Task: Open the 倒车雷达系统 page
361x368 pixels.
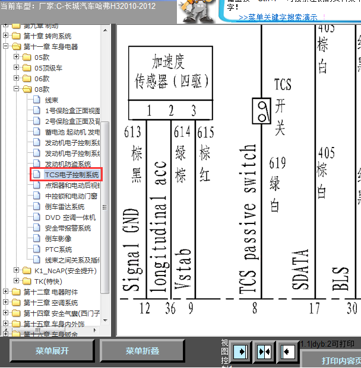Action: (x=65, y=207)
